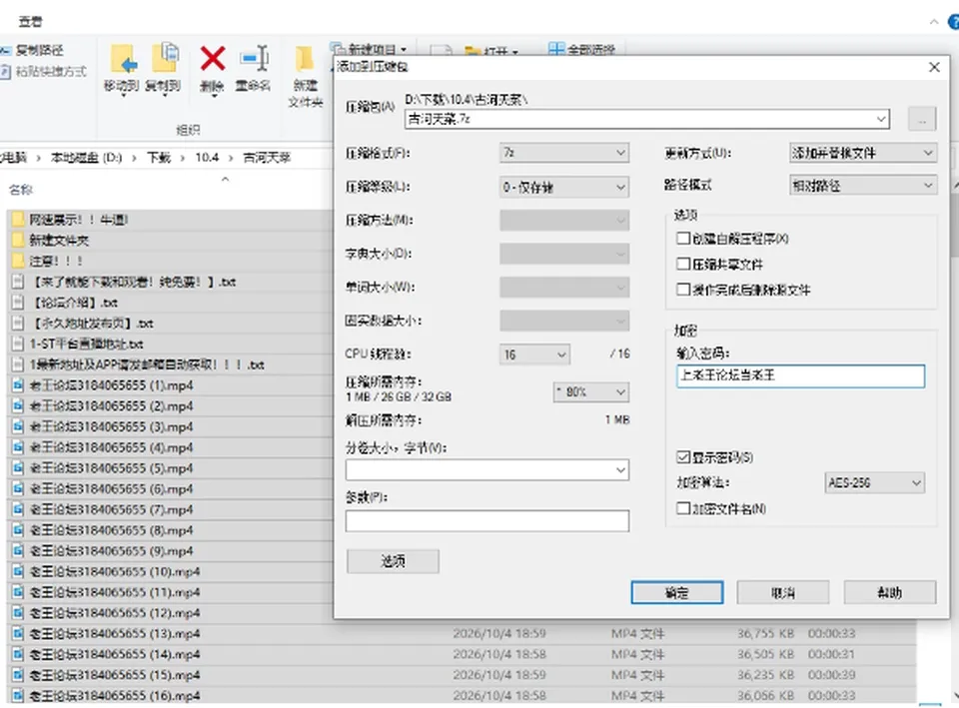The width and height of the screenshot is (959, 708).
Task: Open the 分卷大小 combo box
Action: [486, 470]
